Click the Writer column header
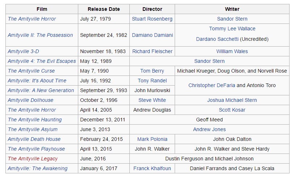 232,9
